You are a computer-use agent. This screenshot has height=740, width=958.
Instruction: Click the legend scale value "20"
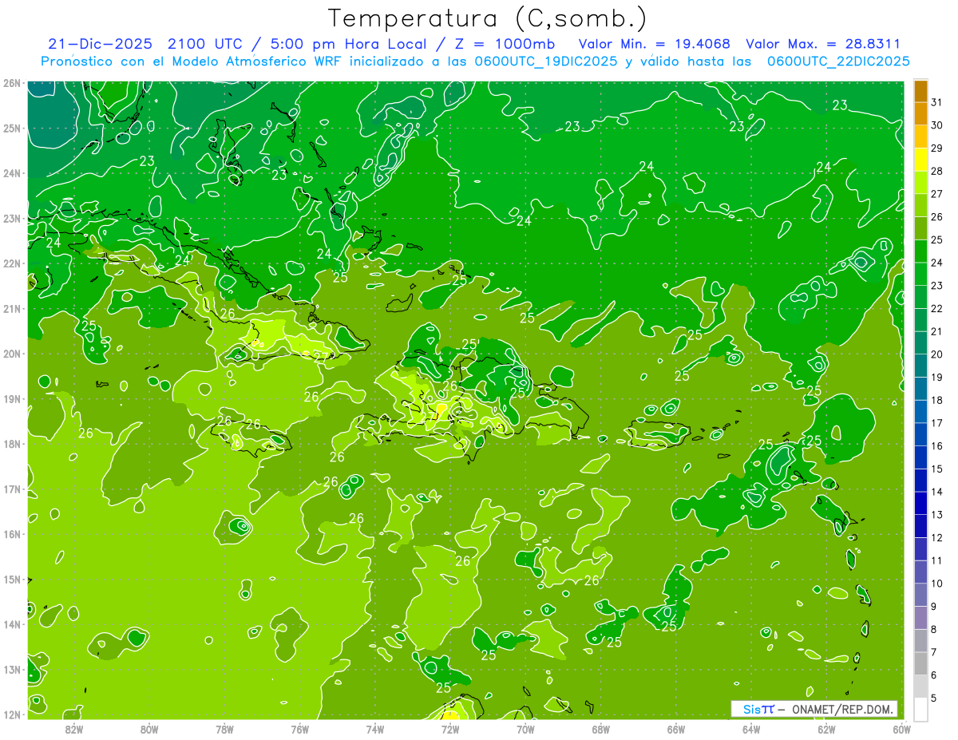[x=936, y=354]
